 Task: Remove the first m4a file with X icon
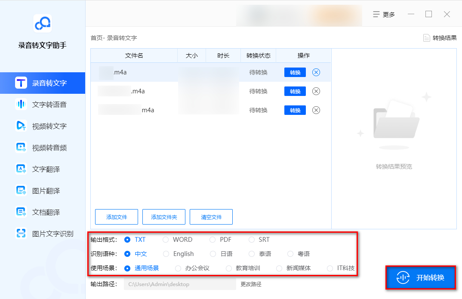316,72
